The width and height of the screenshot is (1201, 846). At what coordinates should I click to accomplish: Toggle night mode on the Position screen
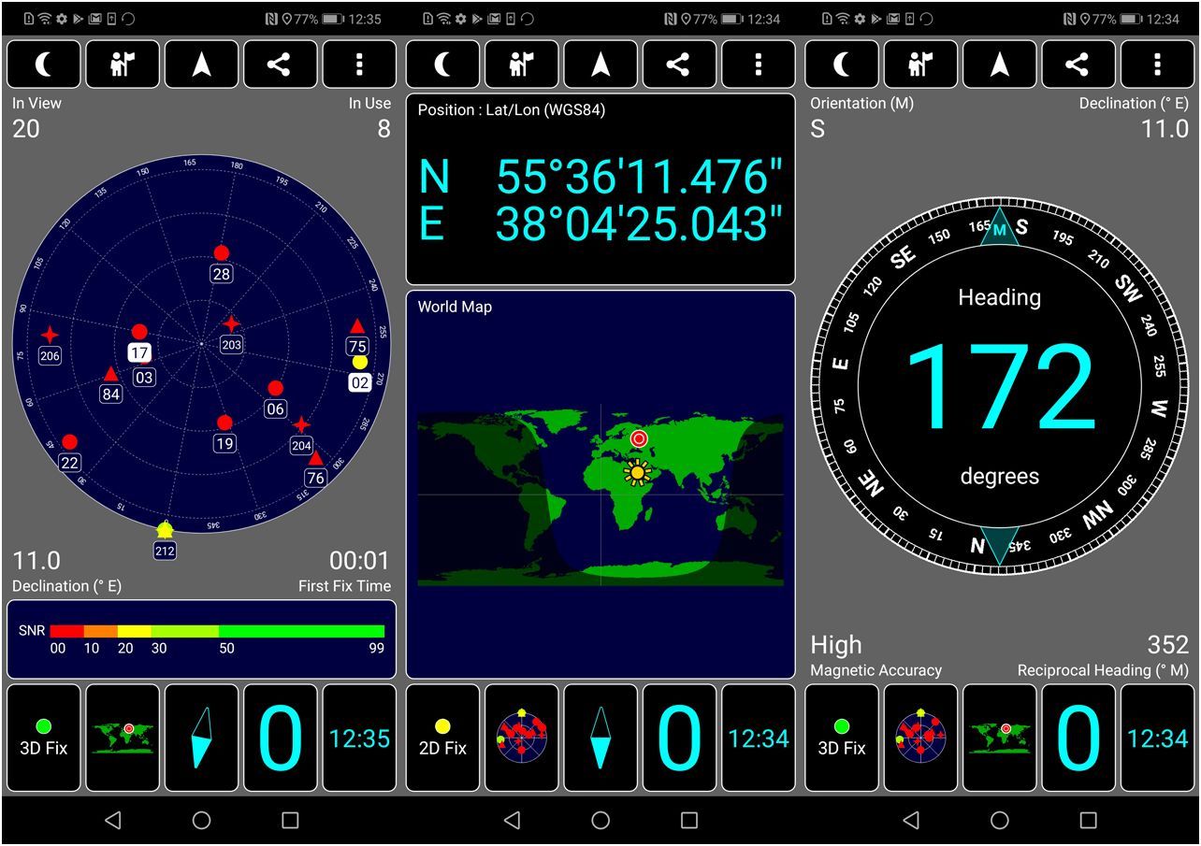[x=442, y=65]
